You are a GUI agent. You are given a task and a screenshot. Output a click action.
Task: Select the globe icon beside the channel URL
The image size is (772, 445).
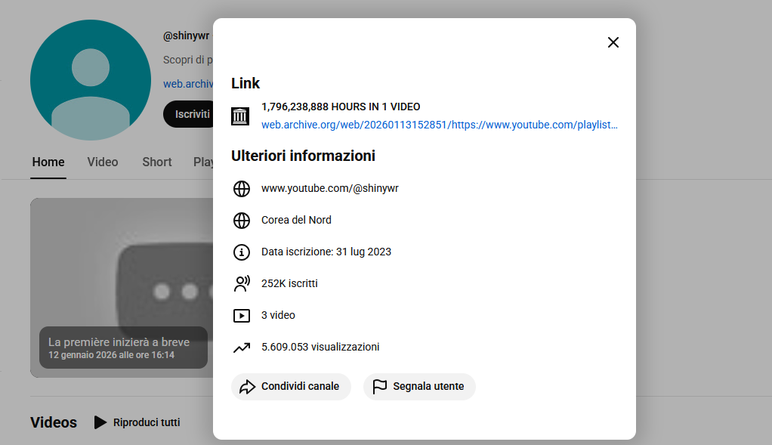point(241,189)
